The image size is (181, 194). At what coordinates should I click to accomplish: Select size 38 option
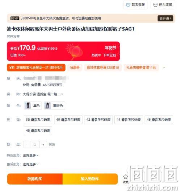click(38, 120)
